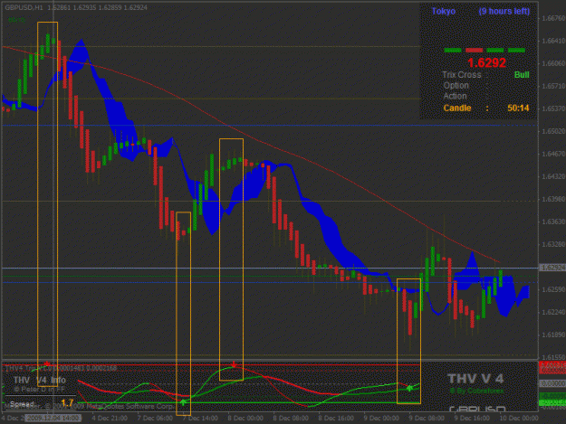
Task: Click the 1.66060 price axis label
Action: click(x=553, y=64)
